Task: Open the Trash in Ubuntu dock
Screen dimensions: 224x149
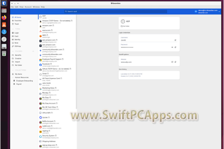Action: point(4,53)
